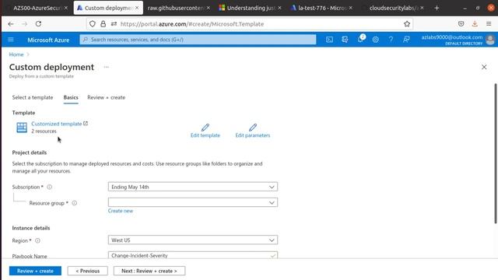498x280 pixels.
Task: Click the Region info icon
Action: point(37,240)
